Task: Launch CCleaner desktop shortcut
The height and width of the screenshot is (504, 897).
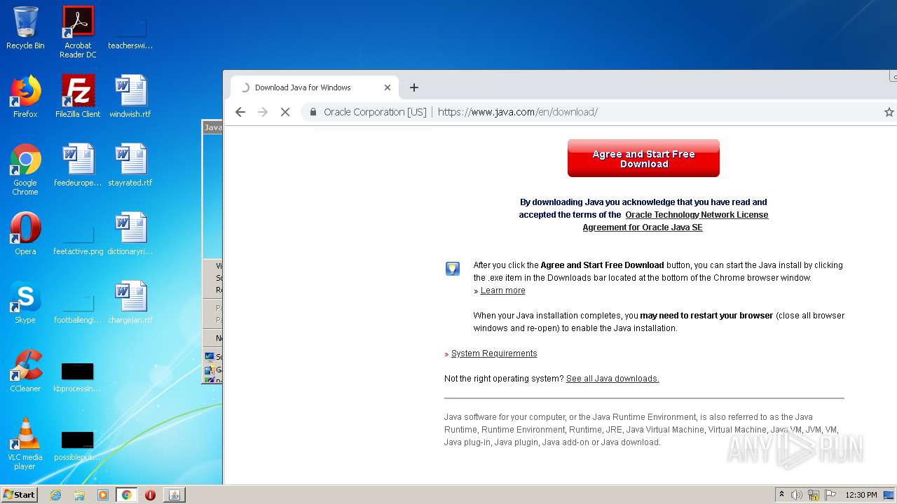Action: click(x=25, y=371)
